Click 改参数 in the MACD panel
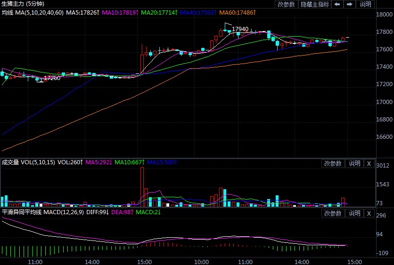394x265 pixels. tap(333, 213)
